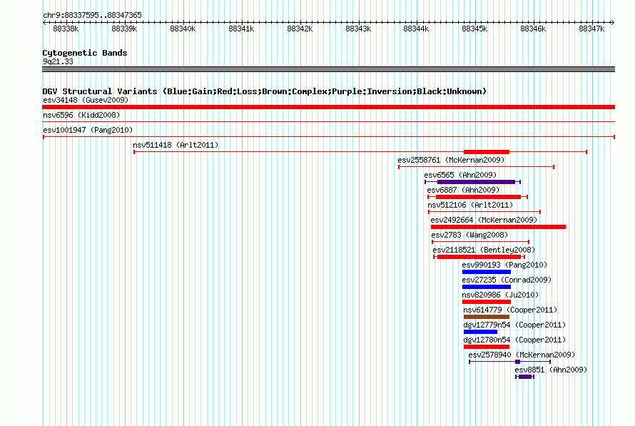Click ruler position 88345k
The height and width of the screenshot is (426, 635).
[x=474, y=29]
